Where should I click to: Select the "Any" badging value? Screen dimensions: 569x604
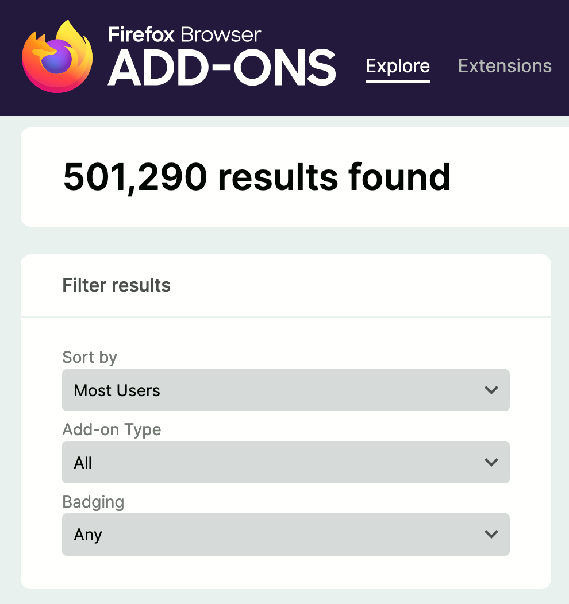88,535
